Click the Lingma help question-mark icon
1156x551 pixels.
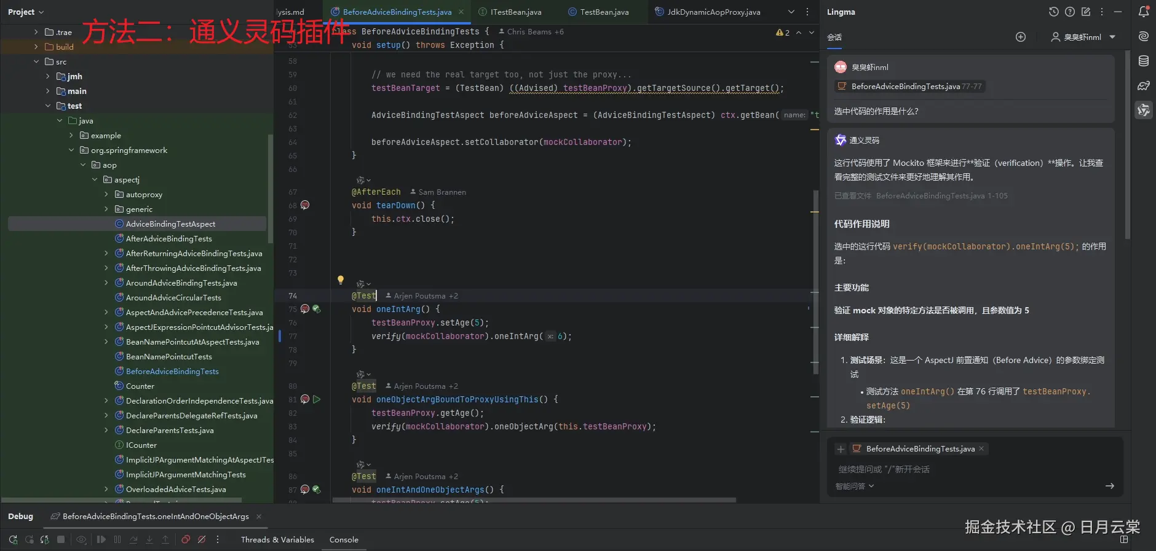1069,12
